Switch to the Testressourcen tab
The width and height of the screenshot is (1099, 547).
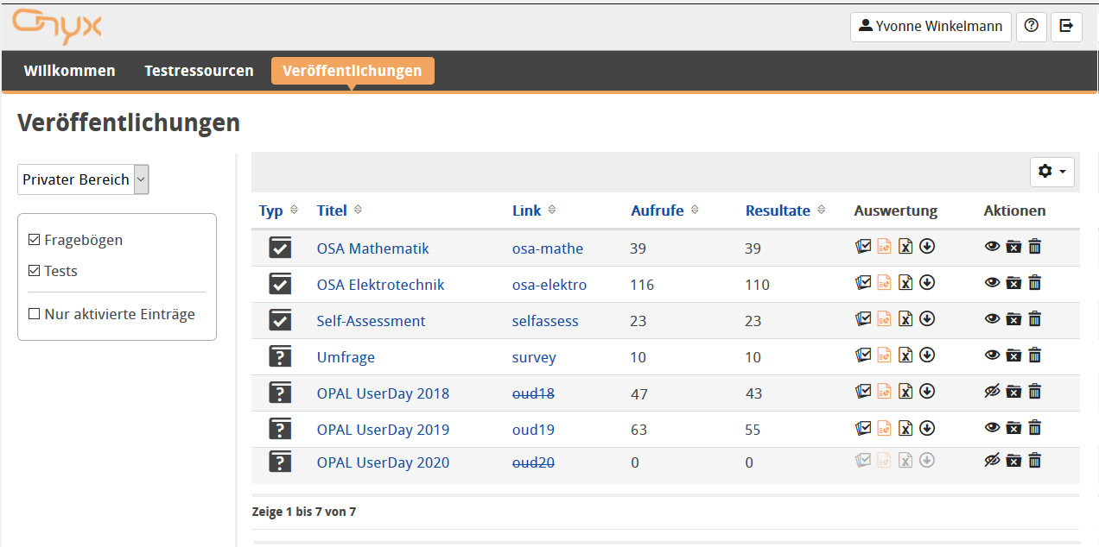tap(199, 71)
